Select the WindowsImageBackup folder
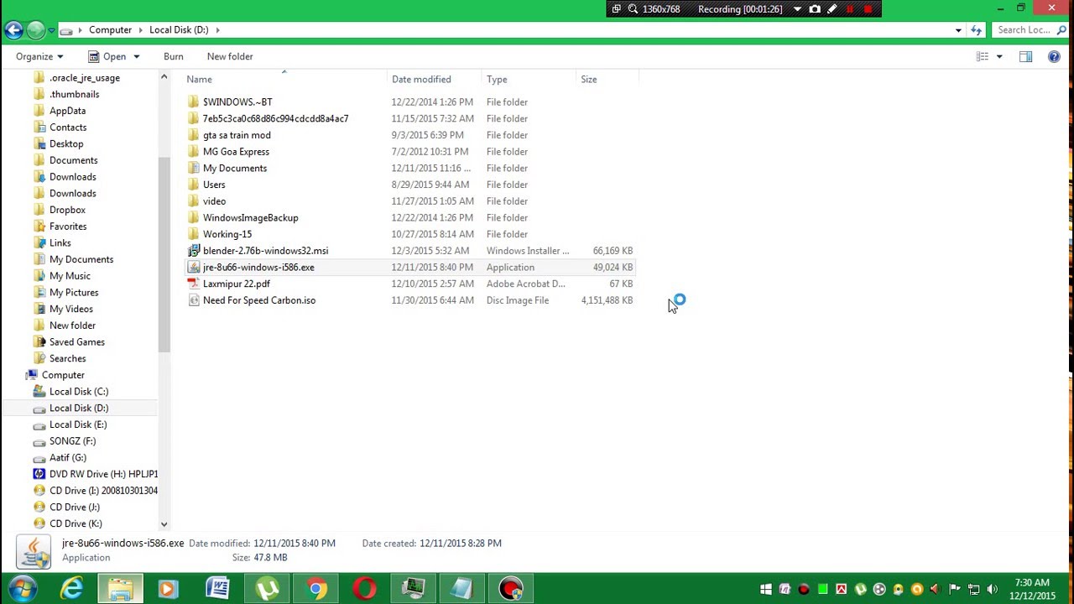Image resolution: width=1074 pixels, height=604 pixels. click(x=250, y=218)
